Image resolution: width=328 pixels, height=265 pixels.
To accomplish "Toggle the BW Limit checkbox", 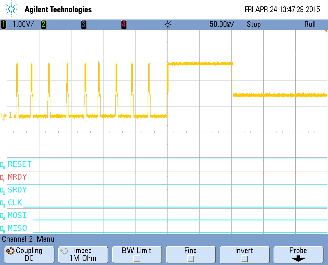I will (137, 259).
